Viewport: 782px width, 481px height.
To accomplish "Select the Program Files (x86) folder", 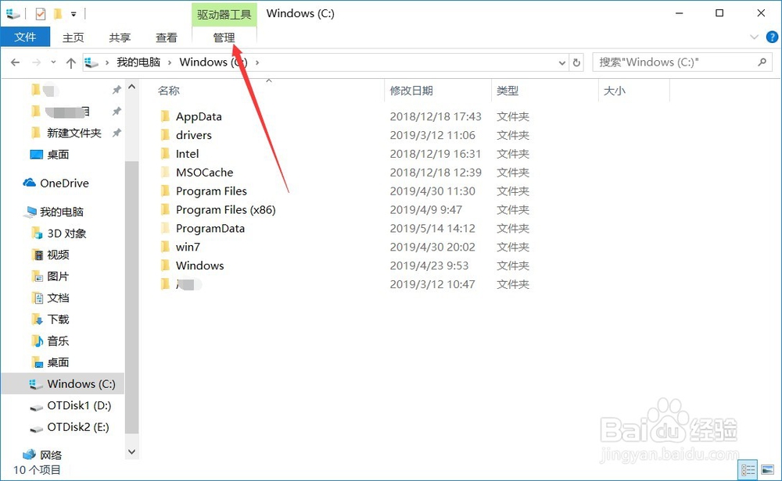I will (x=225, y=209).
